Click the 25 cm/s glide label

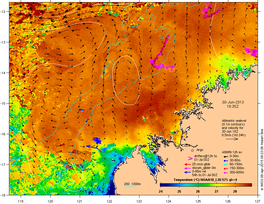[x=201, y=164]
